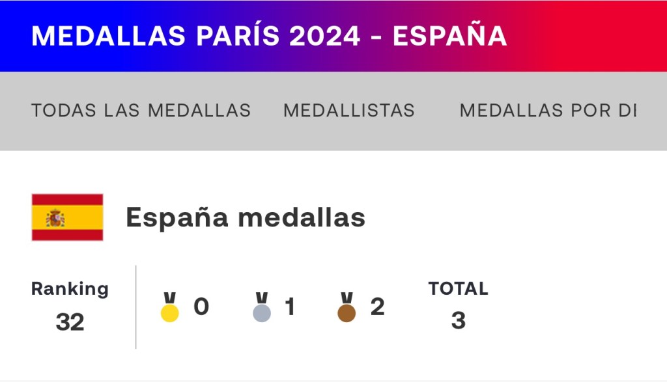The width and height of the screenshot is (667, 382).
Task: Click the bronze medal icon
Action: 347,308
